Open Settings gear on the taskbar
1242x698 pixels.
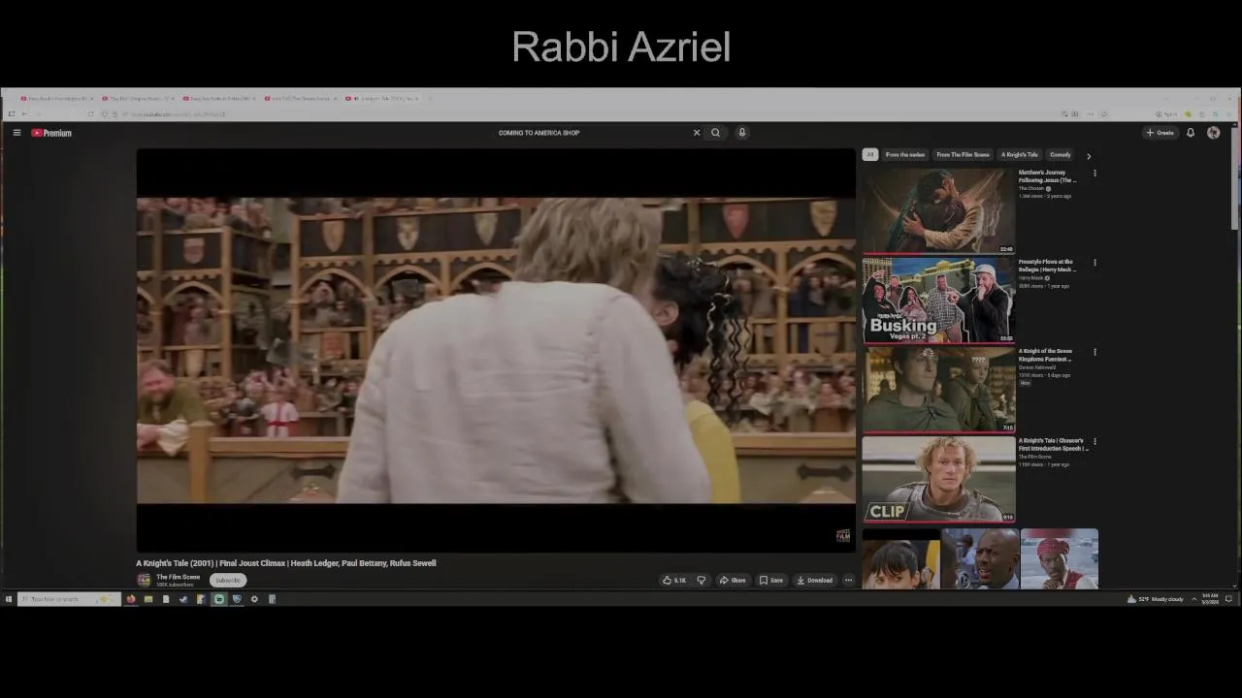[254, 599]
